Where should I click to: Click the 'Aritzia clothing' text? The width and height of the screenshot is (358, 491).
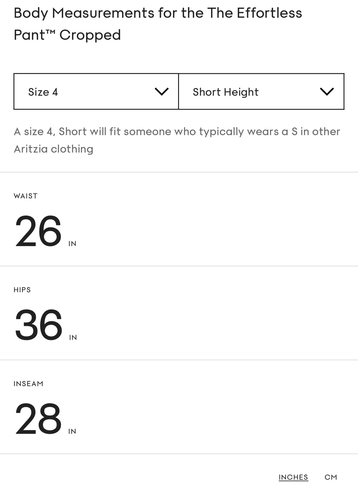coord(54,149)
